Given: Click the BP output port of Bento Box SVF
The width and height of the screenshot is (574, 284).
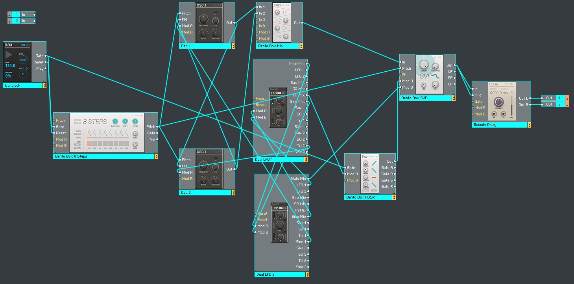Looking at the screenshot, I should click(455, 78).
